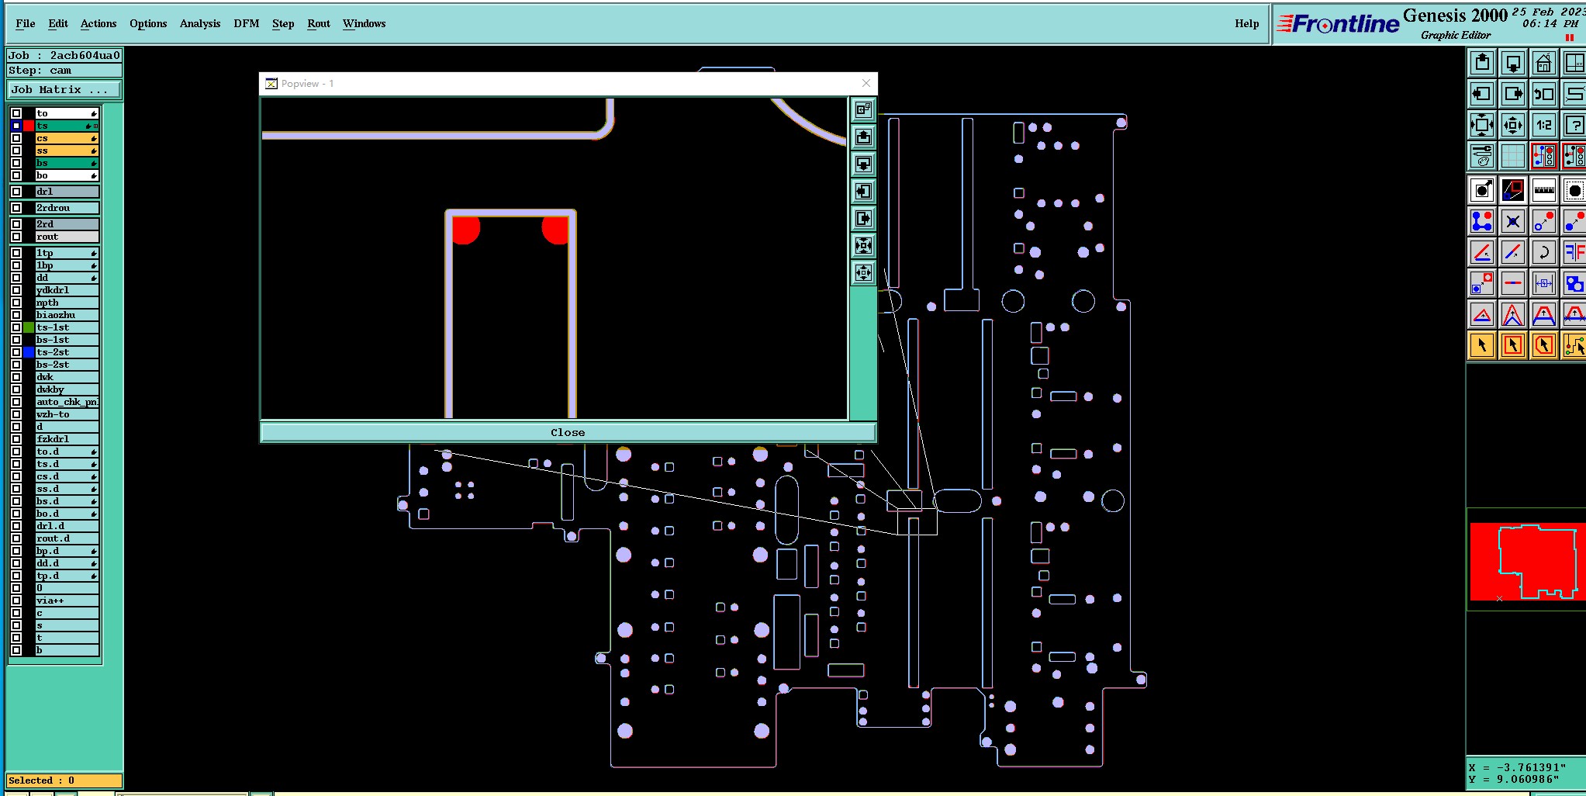Click the pan right icon in the main toolbar
This screenshot has height=796, width=1586.
tap(1513, 94)
